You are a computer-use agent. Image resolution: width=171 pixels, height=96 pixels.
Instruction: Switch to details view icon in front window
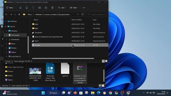(x=103, y=61)
